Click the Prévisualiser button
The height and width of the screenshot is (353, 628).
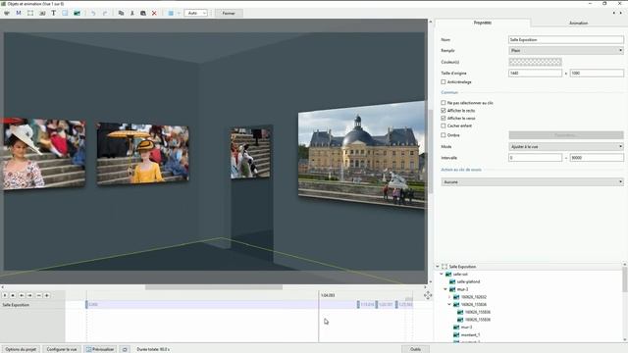[100, 349]
